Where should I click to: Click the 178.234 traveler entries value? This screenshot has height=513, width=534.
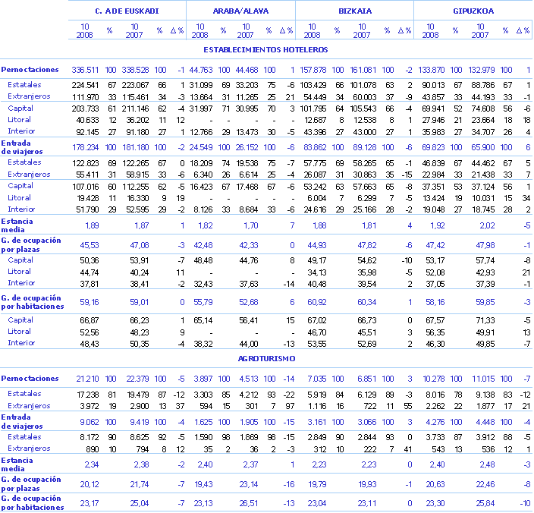[85, 147]
